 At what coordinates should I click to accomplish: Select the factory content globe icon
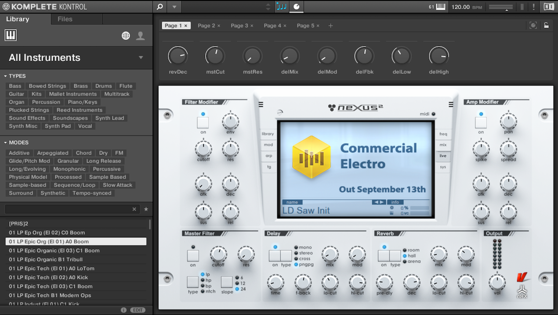tap(126, 36)
